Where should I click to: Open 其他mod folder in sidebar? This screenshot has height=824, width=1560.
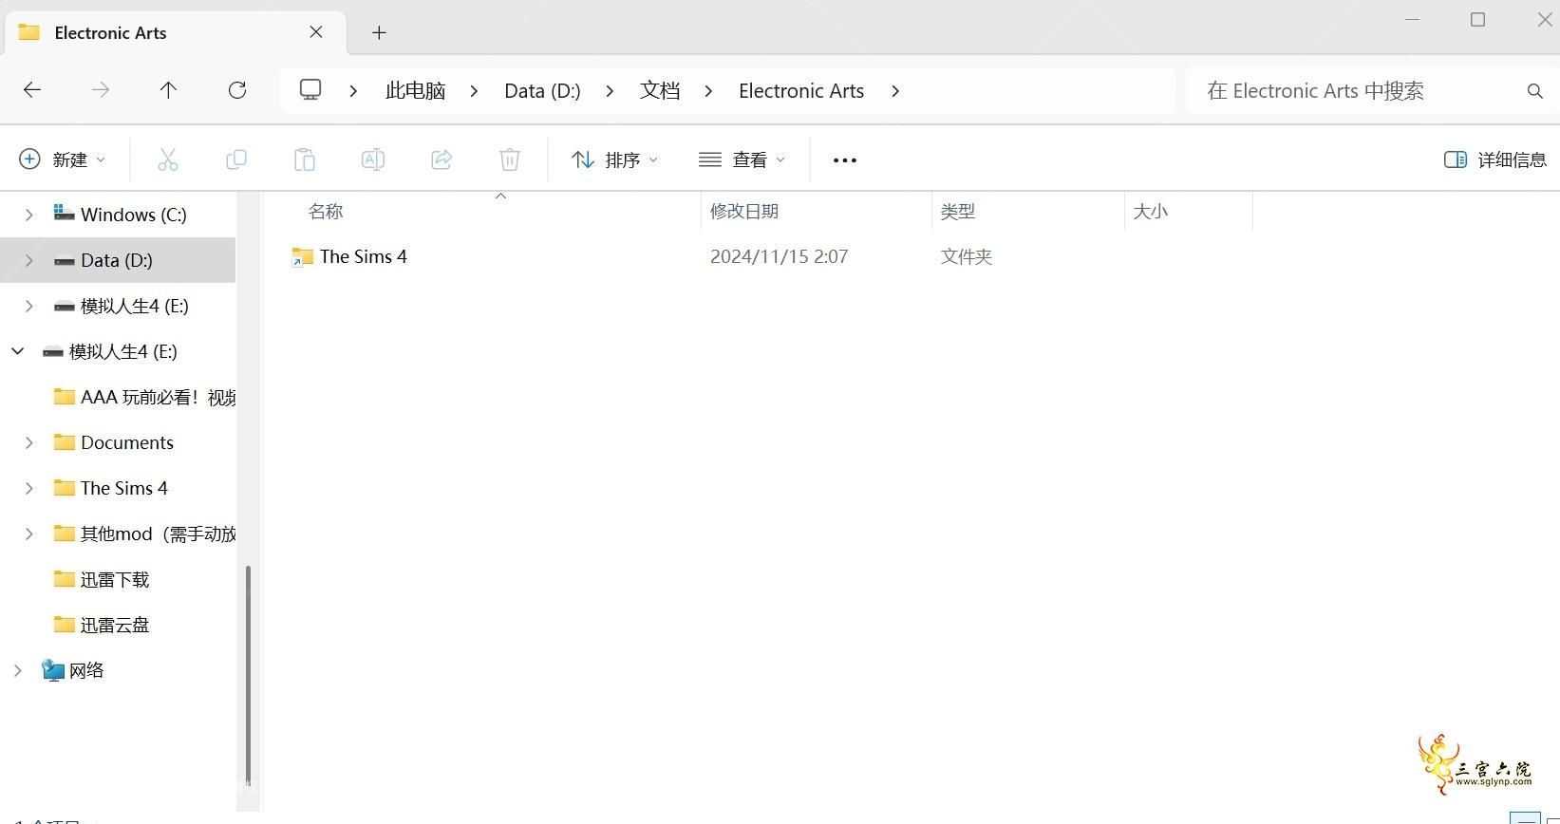(144, 534)
